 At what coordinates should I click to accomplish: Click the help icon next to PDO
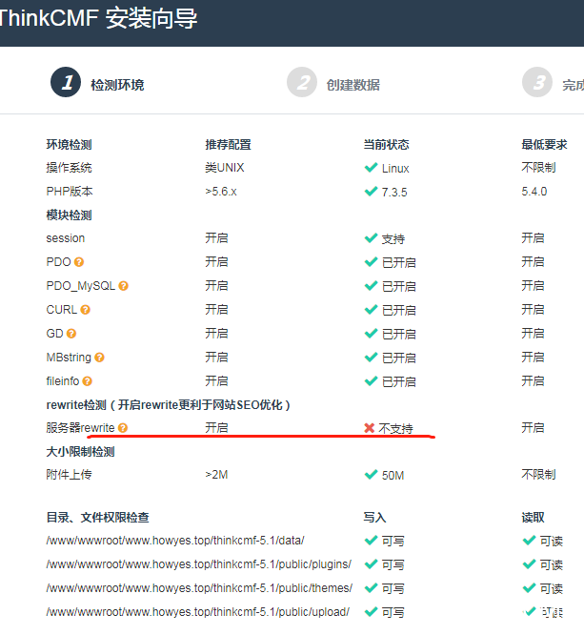pos(79,262)
